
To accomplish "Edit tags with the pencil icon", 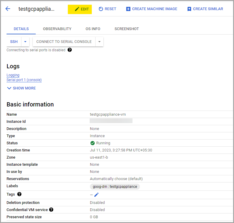I will (96, 195).
